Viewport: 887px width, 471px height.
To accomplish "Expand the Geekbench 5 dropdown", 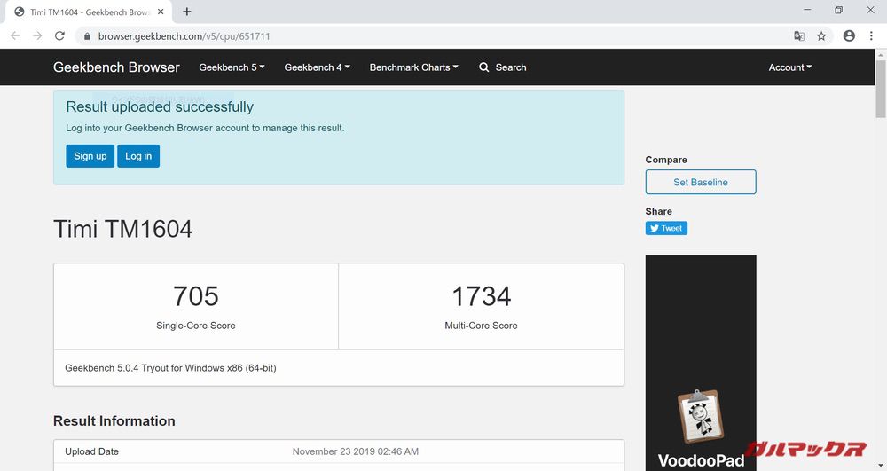I will click(232, 67).
